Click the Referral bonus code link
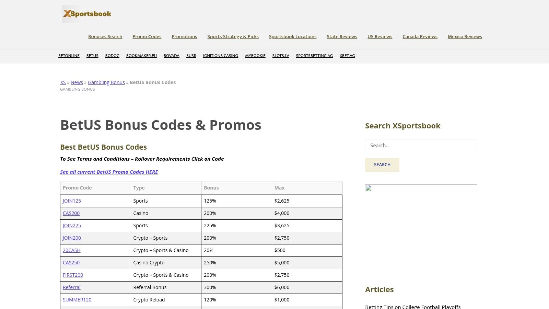Image resolution: width=549 pixels, height=309 pixels. (x=71, y=287)
